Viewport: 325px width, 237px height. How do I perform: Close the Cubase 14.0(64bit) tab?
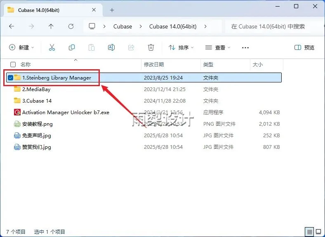[94, 10]
